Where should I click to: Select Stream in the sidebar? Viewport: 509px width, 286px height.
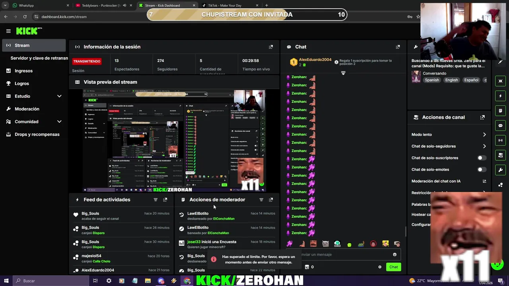click(x=34, y=45)
